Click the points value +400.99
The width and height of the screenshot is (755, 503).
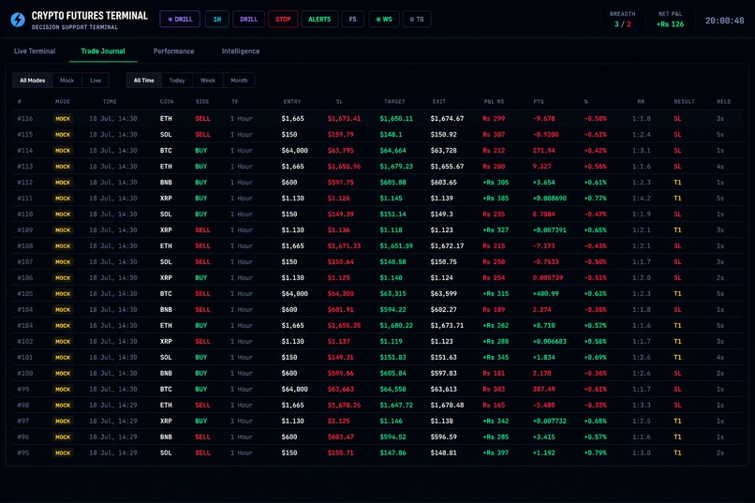click(545, 293)
